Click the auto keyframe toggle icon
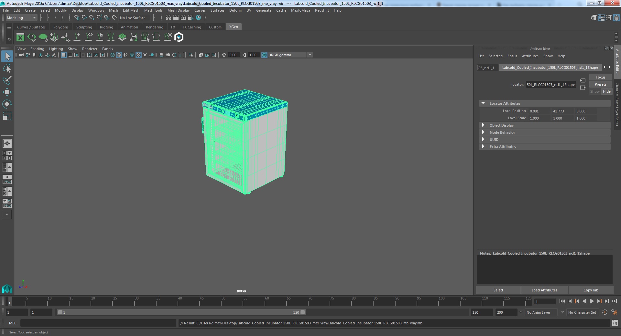 click(x=605, y=312)
